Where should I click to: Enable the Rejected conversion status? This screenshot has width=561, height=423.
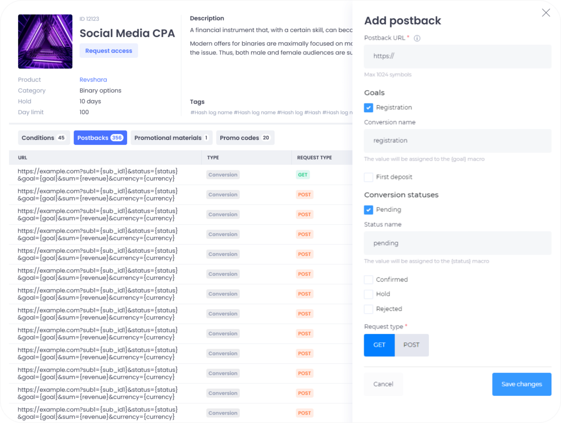(368, 309)
